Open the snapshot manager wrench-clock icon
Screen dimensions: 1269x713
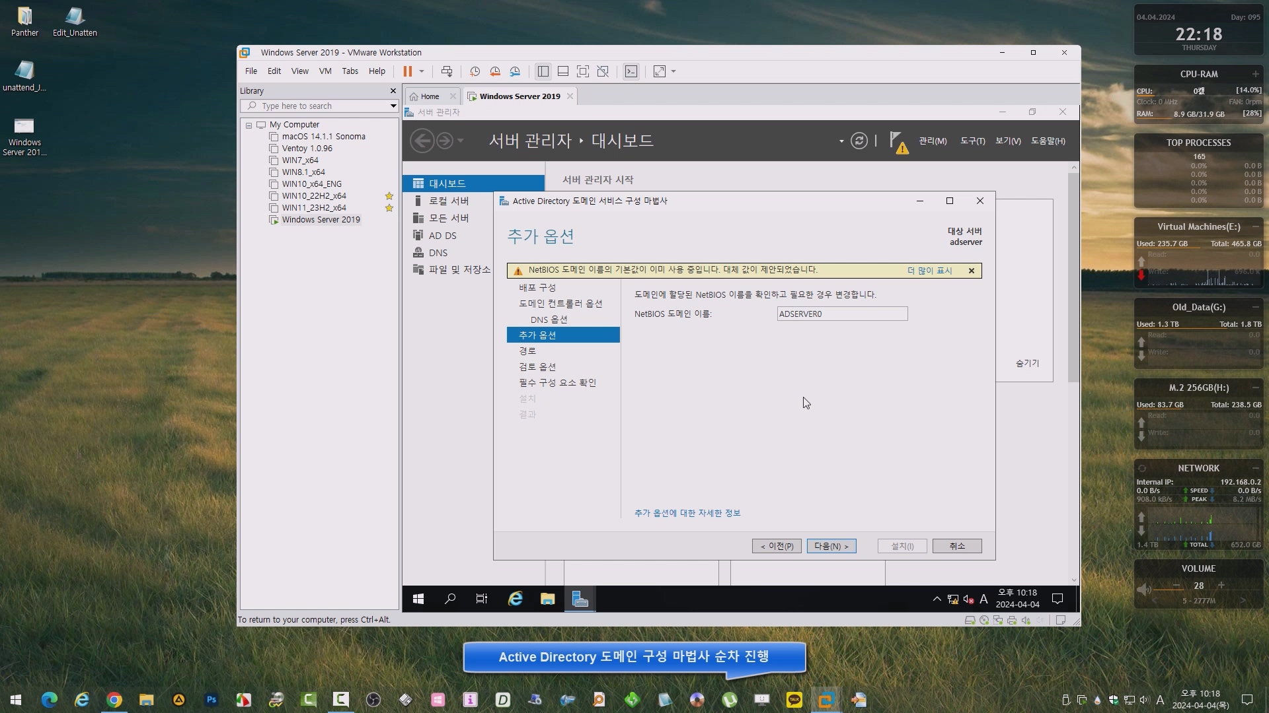pyautogui.click(x=515, y=71)
